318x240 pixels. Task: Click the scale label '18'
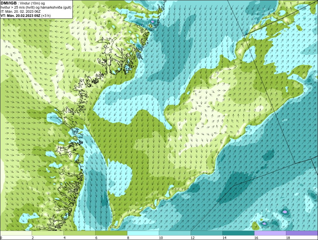[x=288, y=238]
